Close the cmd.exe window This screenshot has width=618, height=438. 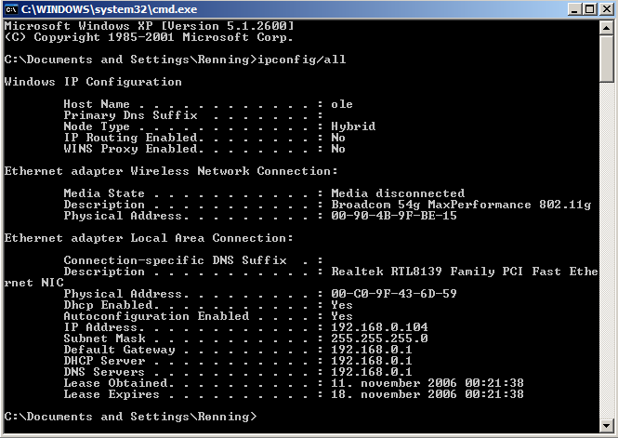tap(606, 9)
